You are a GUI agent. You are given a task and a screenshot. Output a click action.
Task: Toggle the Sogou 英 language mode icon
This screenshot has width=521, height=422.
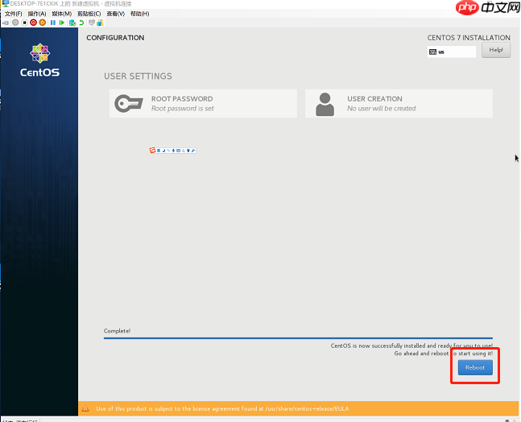pos(159,151)
